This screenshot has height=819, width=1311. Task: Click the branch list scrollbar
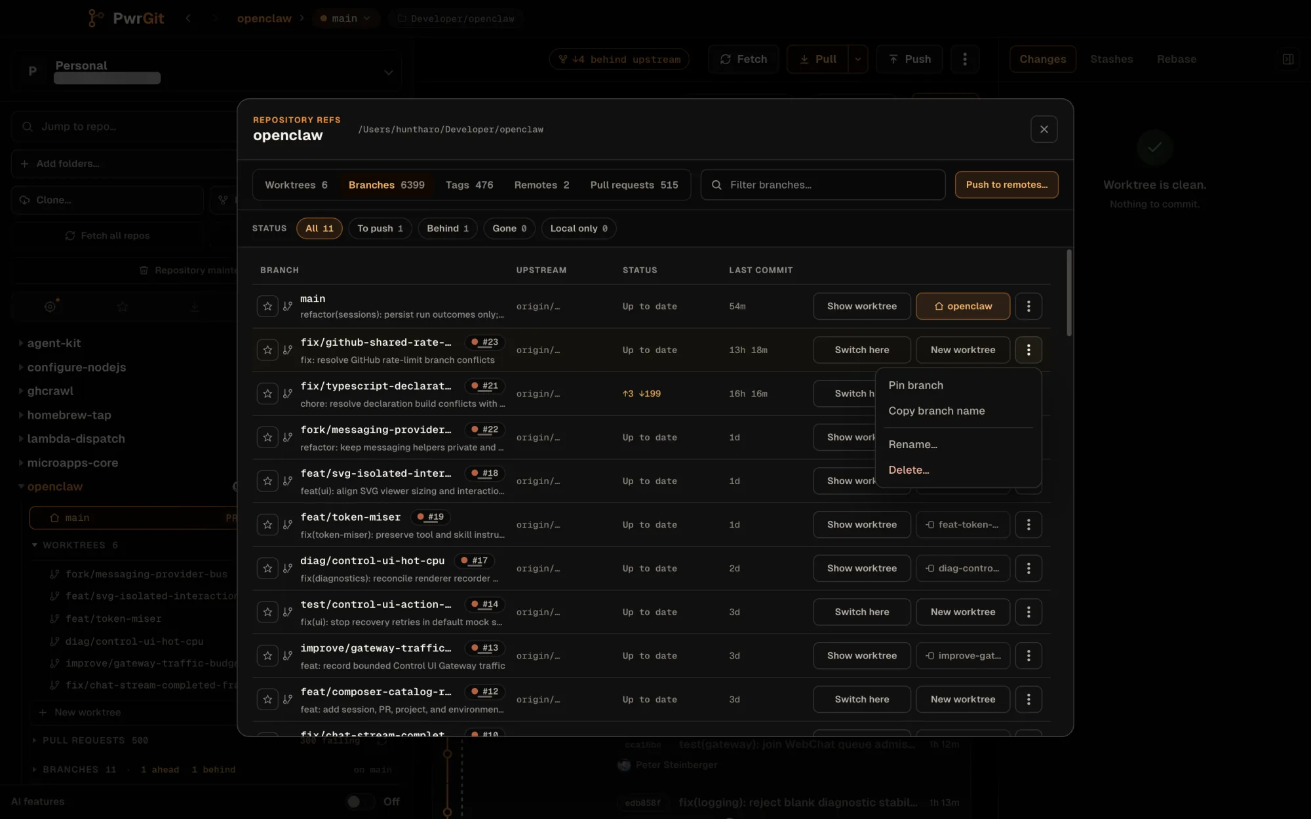coord(1069,294)
